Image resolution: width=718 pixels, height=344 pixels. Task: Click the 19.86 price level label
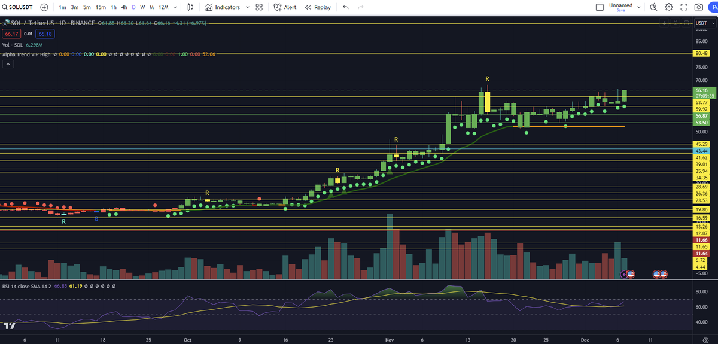click(701, 210)
